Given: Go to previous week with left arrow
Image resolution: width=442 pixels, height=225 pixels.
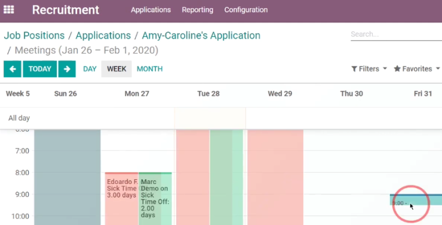Looking at the screenshot, I should click(x=13, y=69).
